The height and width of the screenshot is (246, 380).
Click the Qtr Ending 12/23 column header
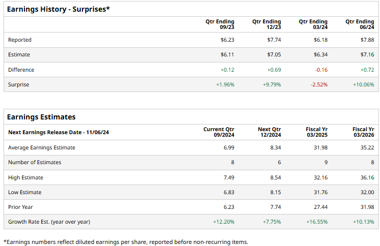[266, 24]
